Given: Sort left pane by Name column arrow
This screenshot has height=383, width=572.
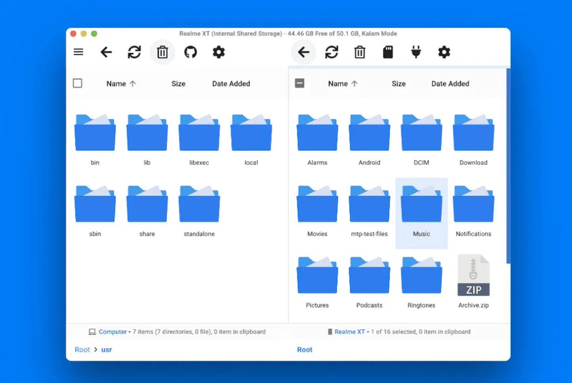Looking at the screenshot, I should (x=133, y=83).
